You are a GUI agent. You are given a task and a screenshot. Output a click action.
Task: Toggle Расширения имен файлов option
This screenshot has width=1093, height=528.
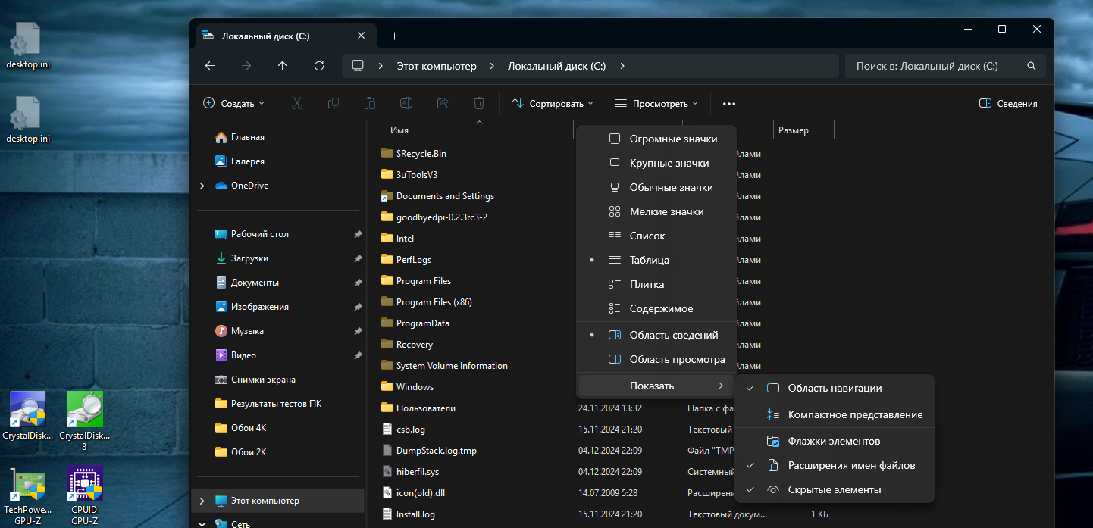[851, 465]
